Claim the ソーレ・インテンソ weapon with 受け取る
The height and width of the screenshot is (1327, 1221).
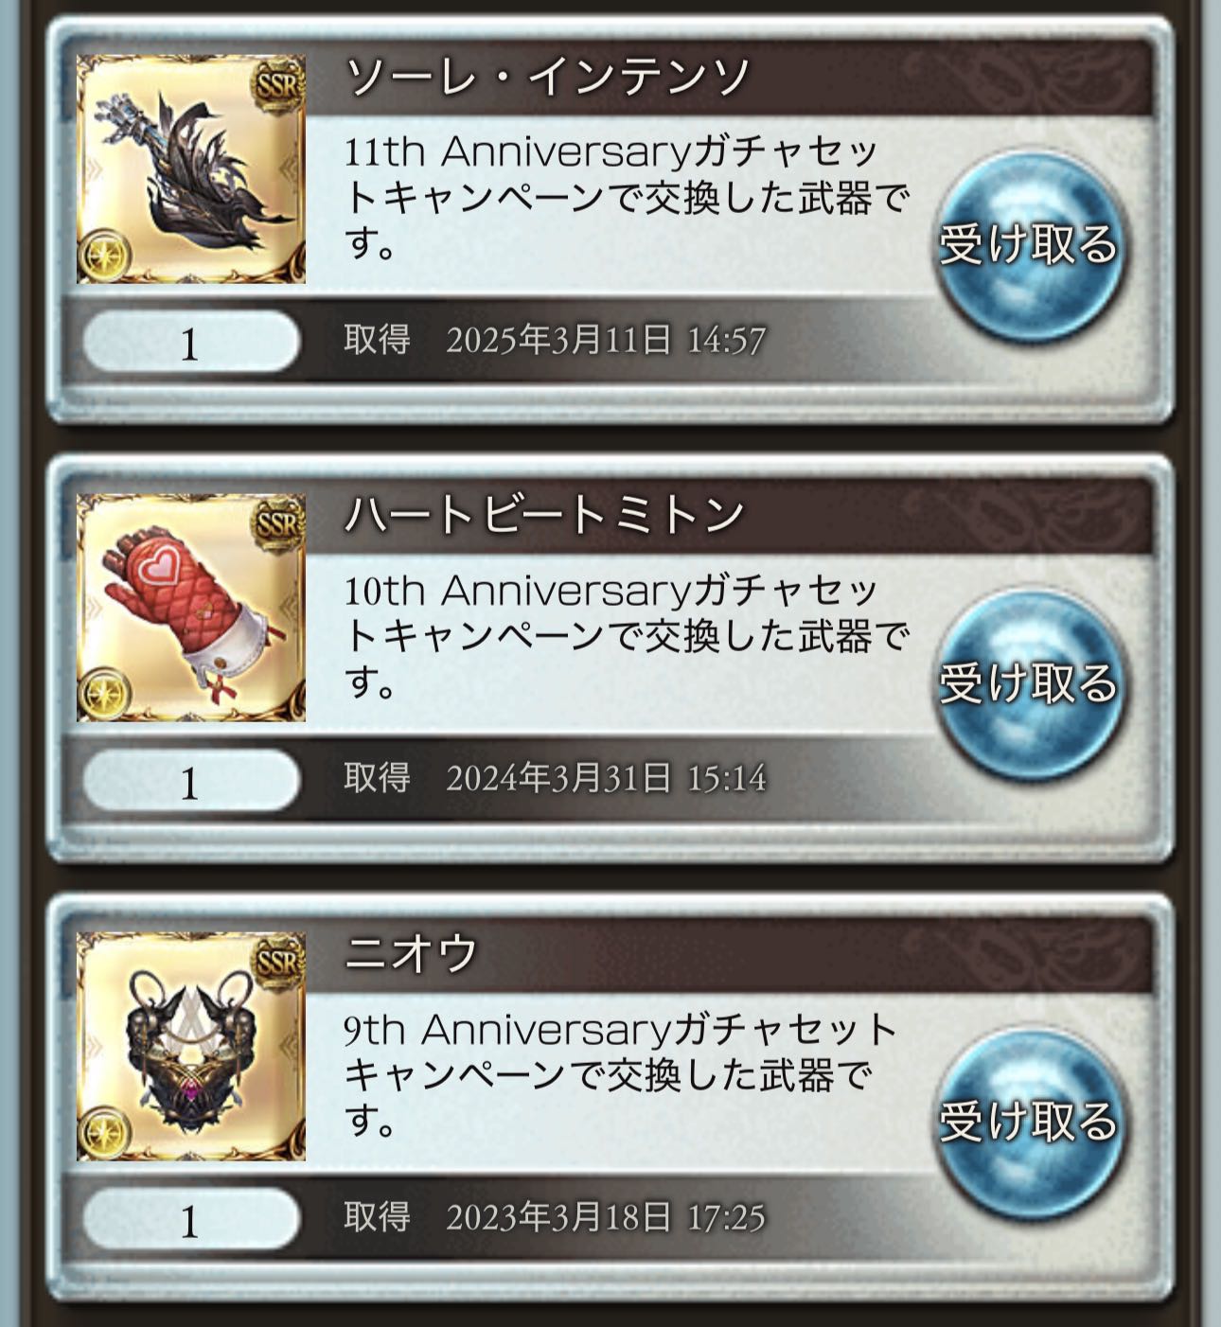1028,244
